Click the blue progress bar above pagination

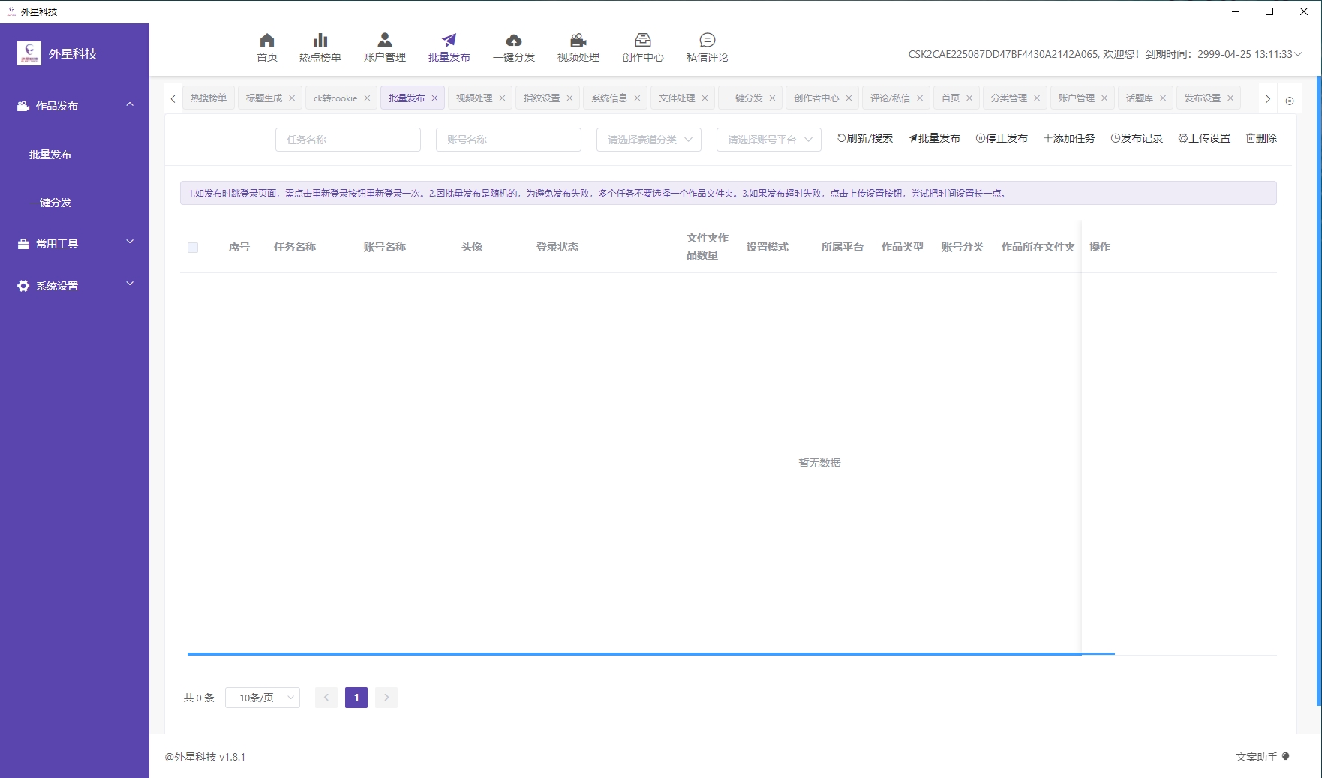coord(651,654)
